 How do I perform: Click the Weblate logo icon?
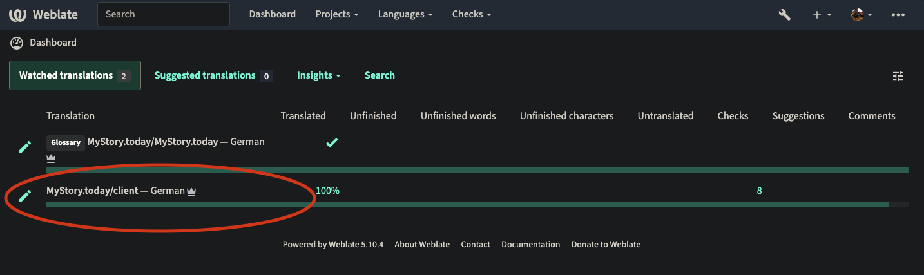17,14
